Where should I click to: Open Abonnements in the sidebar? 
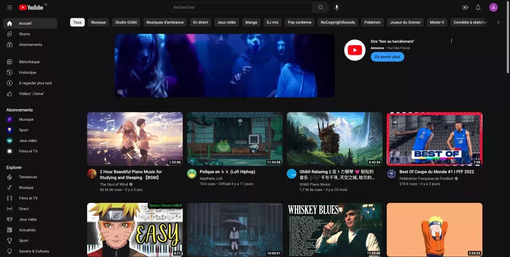[x=30, y=45]
